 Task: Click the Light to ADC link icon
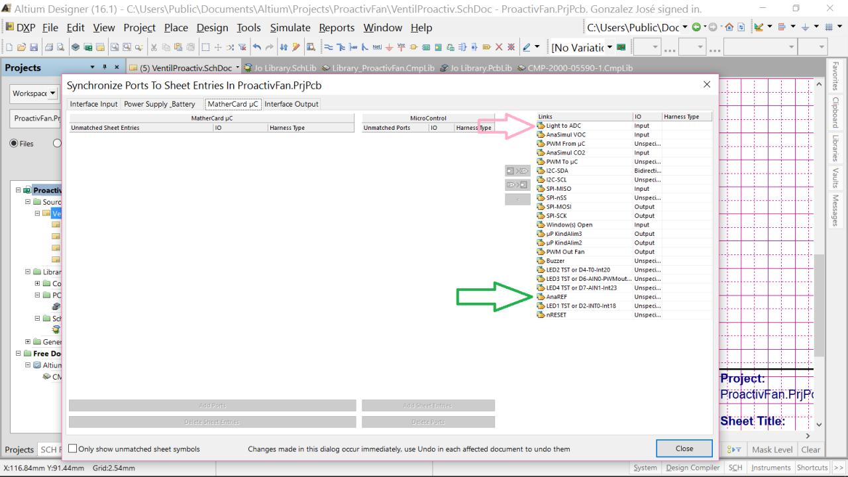[541, 126]
